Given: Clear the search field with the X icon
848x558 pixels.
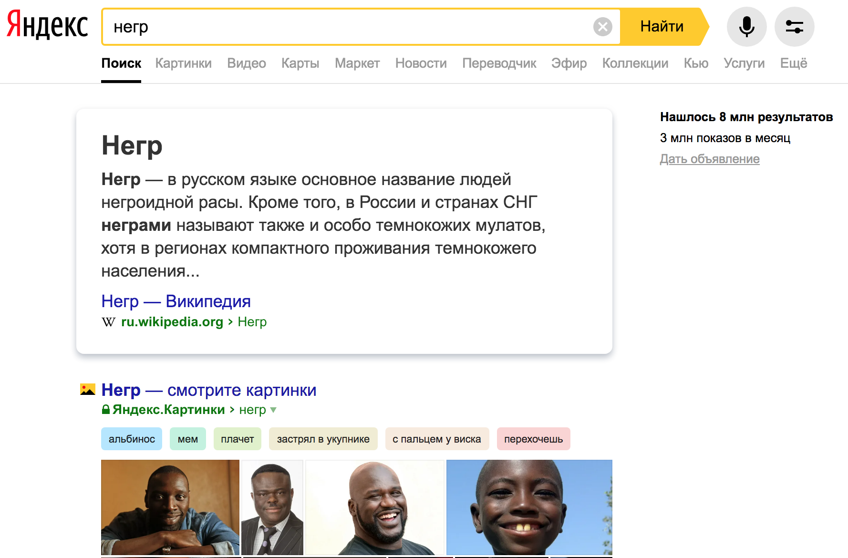Looking at the screenshot, I should click(x=603, y=27).
